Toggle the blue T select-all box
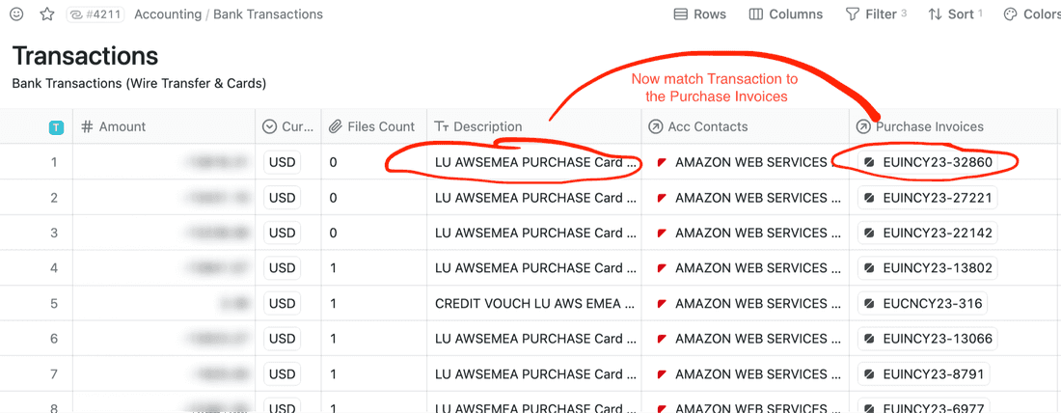The height and width of the screenshot is (413, 1061). pos(56,127)
